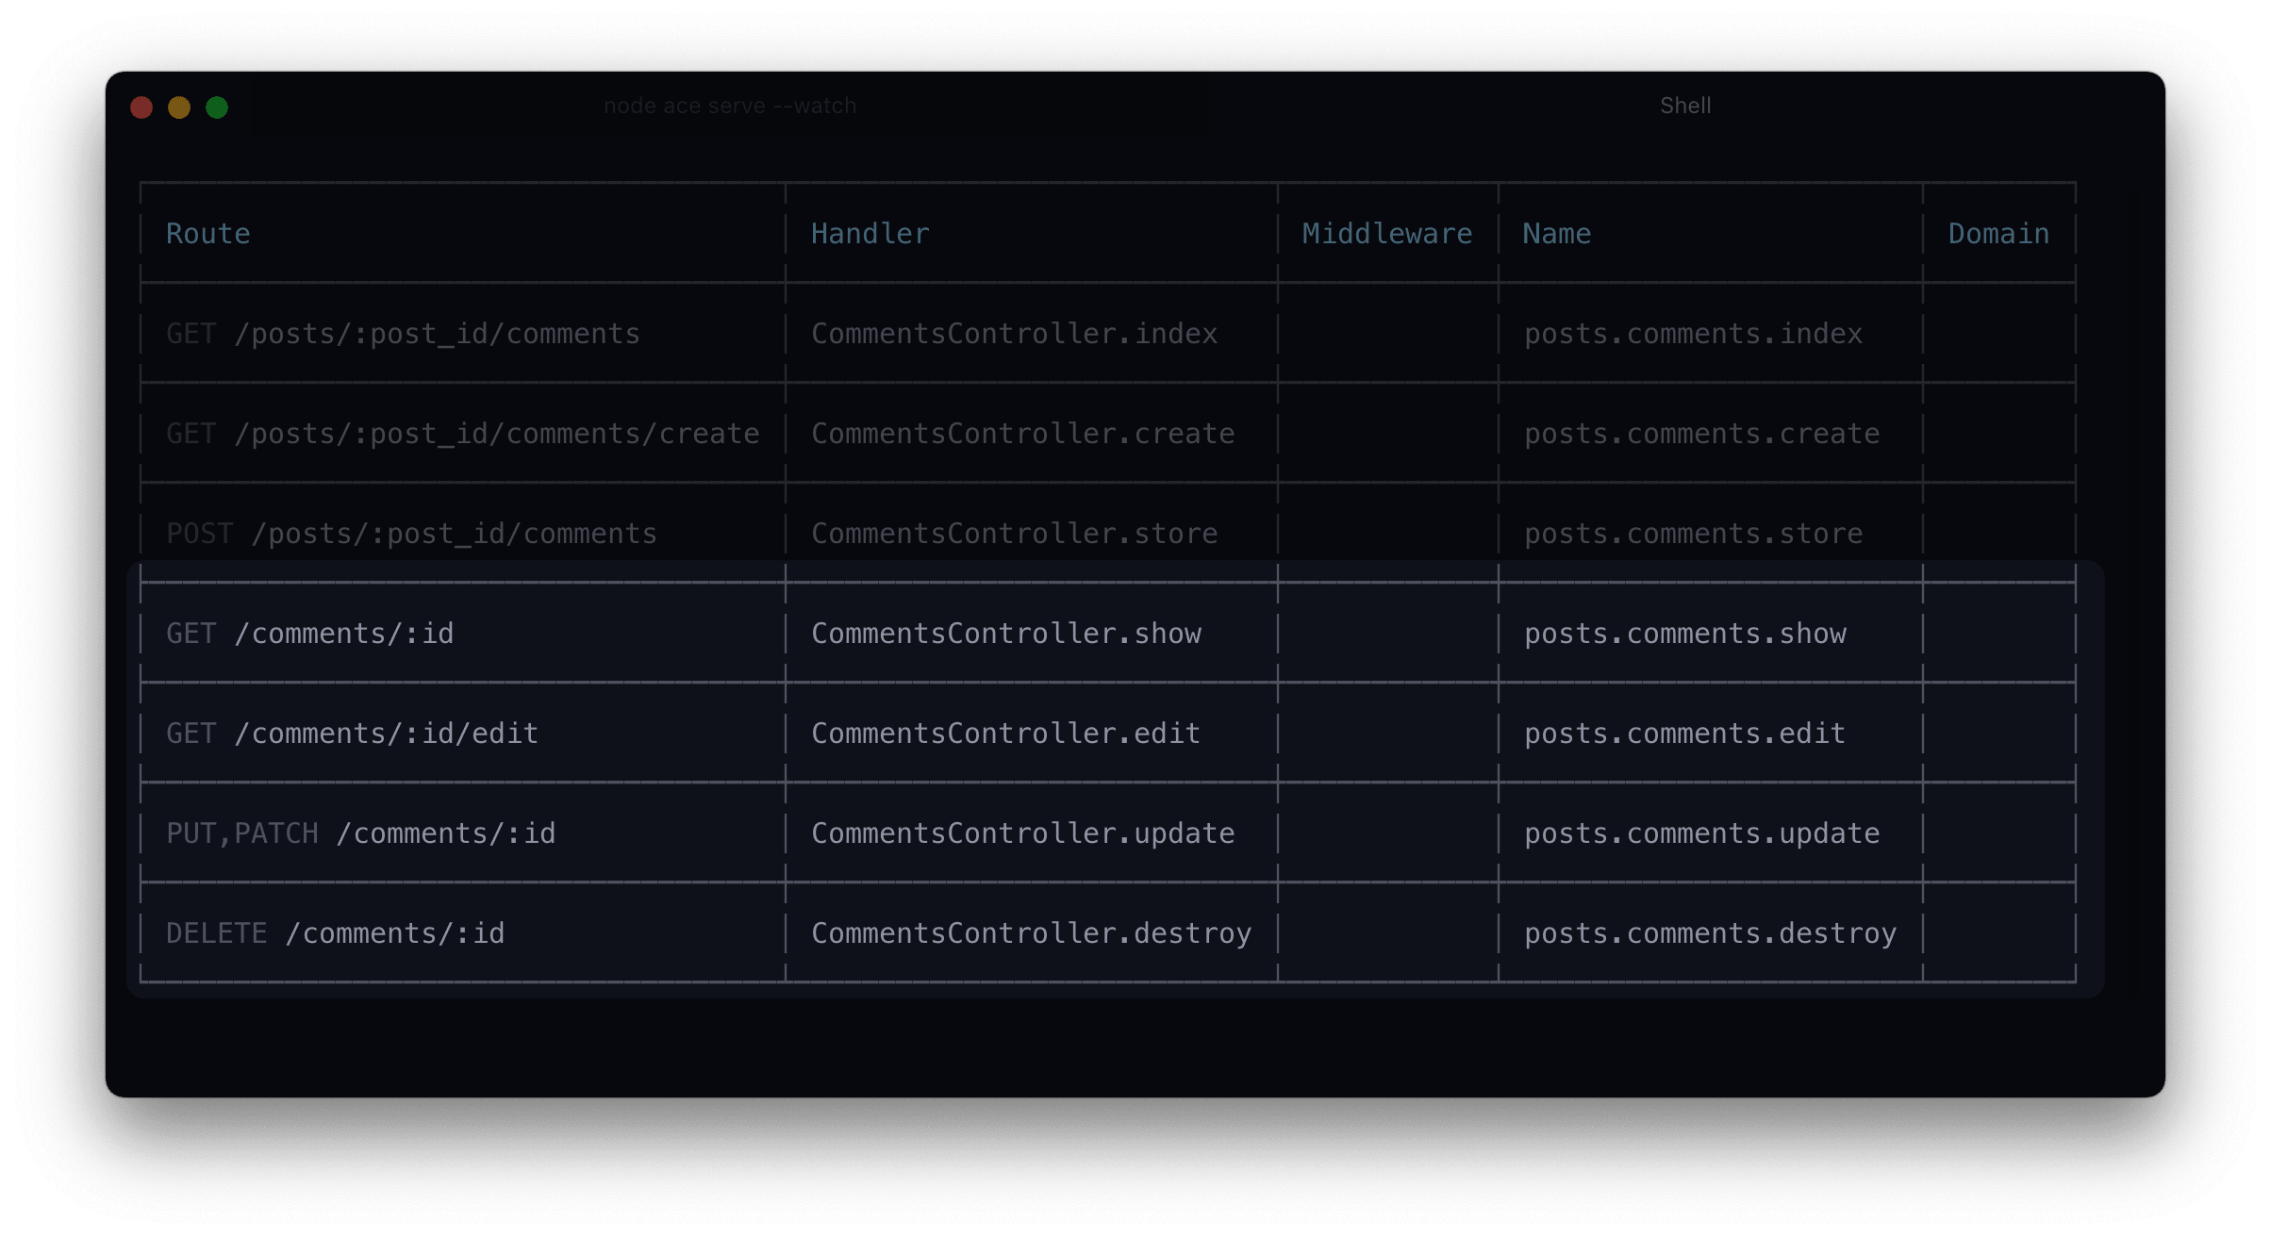Click the GET /comments/:id/edit route
The width and height of the screenshot is (2271, 1237).
point(352,734)
